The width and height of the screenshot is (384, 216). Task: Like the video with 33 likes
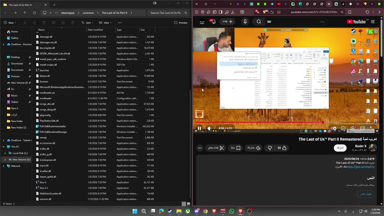pos(282,148)
